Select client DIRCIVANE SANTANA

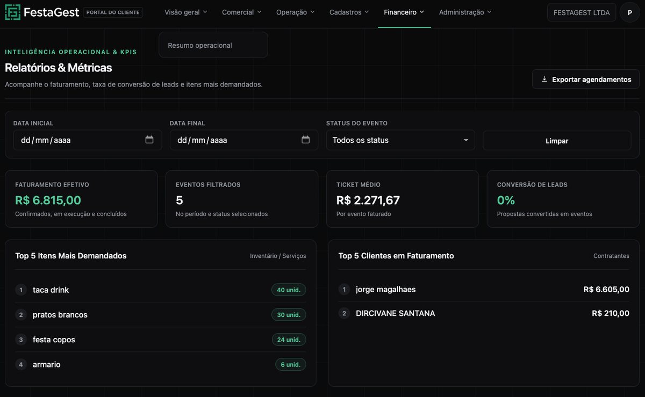coord(484,313)
